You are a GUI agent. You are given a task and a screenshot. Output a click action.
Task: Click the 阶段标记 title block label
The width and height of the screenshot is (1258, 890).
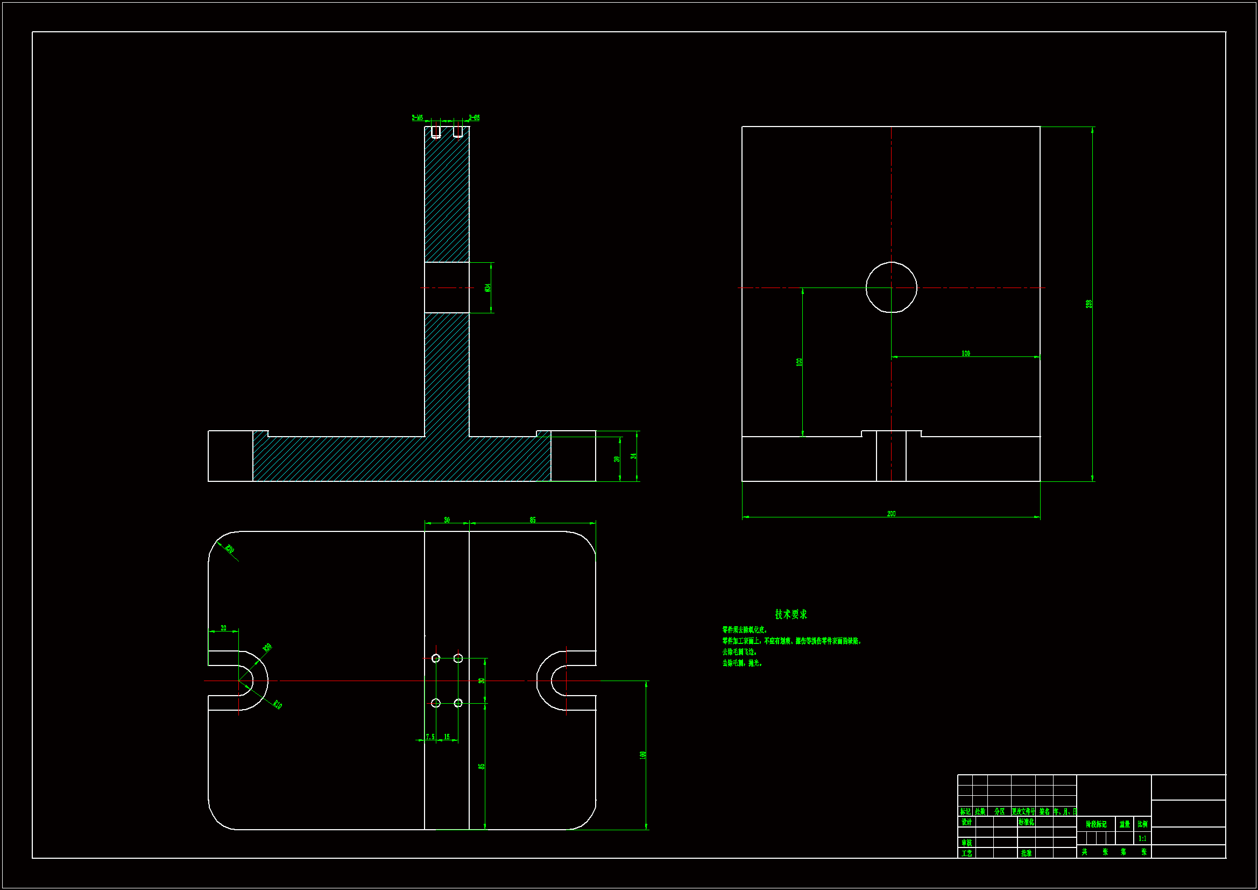click(x=1096, y=824)
